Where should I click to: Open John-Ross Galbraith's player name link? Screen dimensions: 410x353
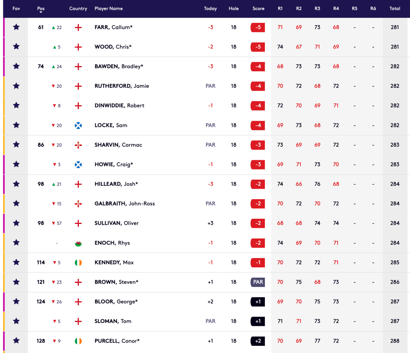(x=124, y=204)
